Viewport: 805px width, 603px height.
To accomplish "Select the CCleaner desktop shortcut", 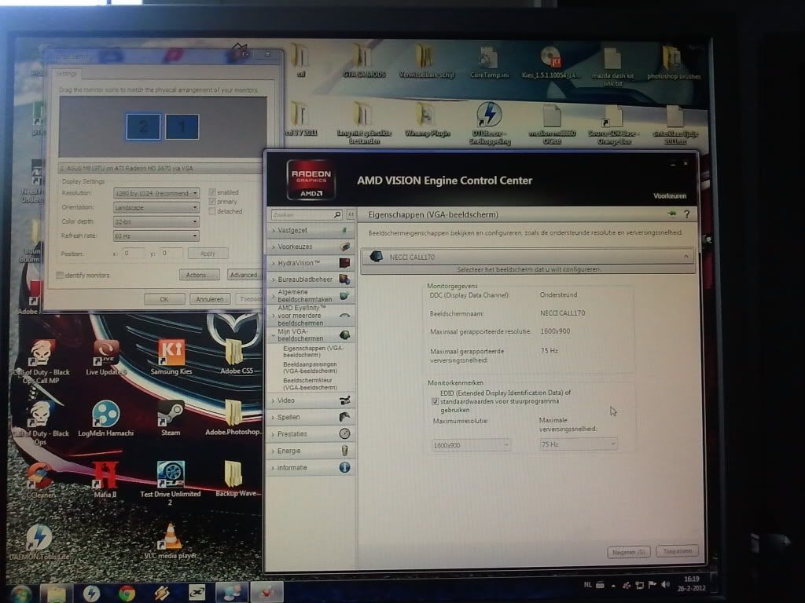I will pyautogui.click(x=40, y=480).
